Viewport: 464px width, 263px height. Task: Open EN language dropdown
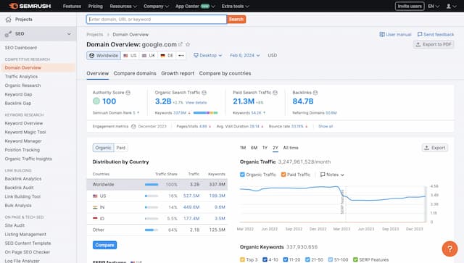(x=434, y=6)
